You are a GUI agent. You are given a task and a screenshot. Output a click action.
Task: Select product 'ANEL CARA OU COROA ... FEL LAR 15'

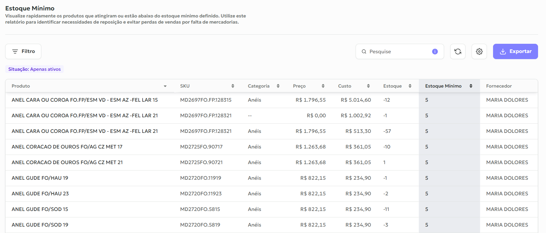coord(85,100)
